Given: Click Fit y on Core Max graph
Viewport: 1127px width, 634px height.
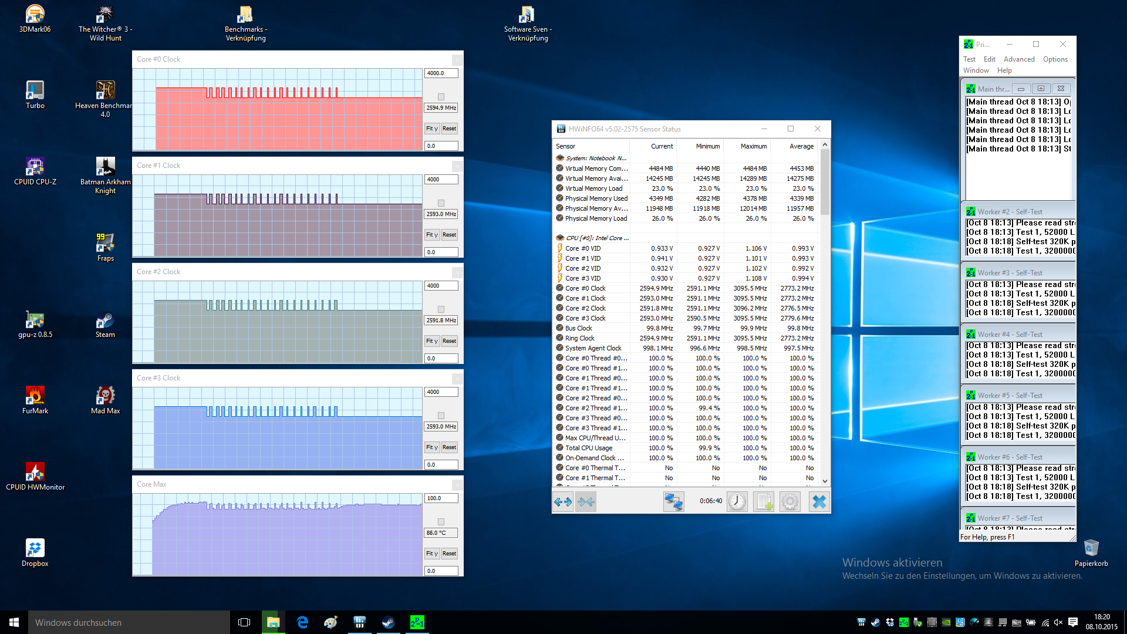Looking at the screenshot, I should click(x=432, y=554).
